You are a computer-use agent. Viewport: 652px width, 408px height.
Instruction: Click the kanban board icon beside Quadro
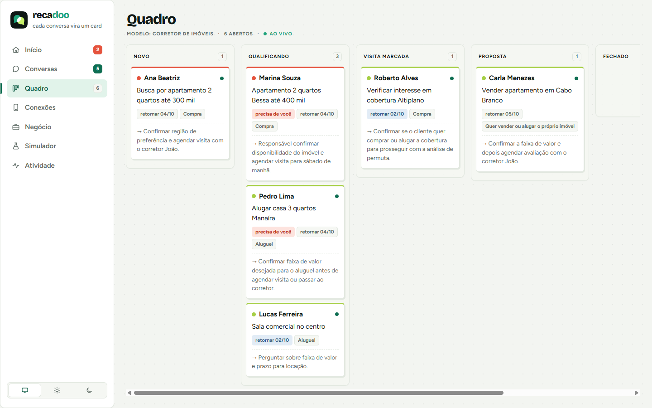[16, 88]
